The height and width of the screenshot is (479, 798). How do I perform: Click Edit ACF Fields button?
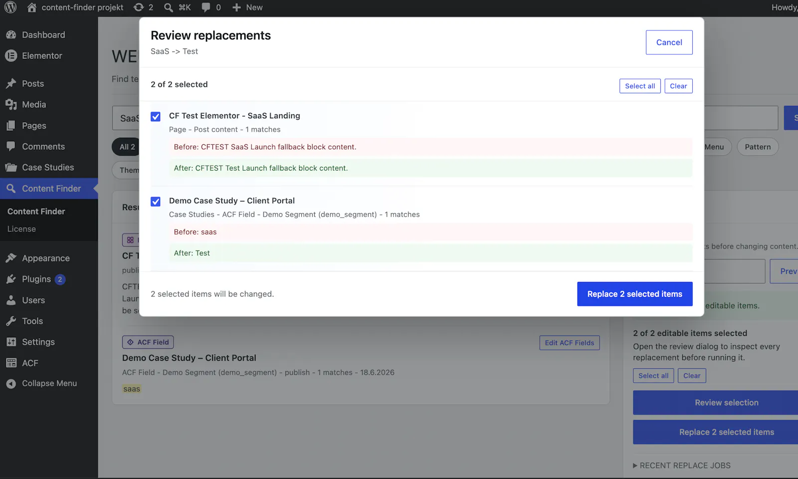[x=570, y=343]
